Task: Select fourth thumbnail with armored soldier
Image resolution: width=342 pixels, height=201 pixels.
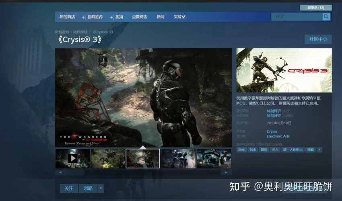Action: (x=178, y=158)
